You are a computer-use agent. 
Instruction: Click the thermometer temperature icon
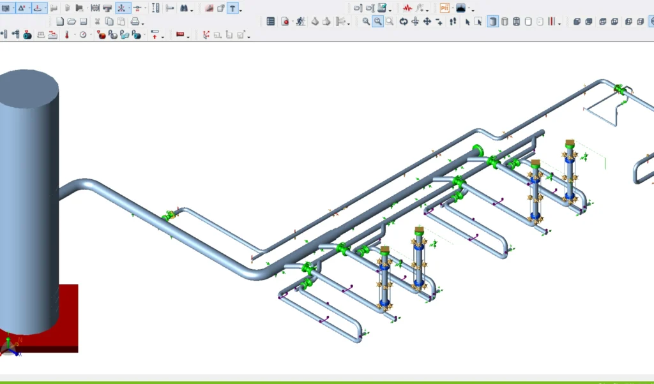point(66,35)
